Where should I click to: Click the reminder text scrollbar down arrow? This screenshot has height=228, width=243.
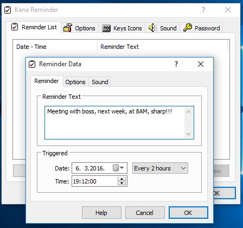point(188,134)
